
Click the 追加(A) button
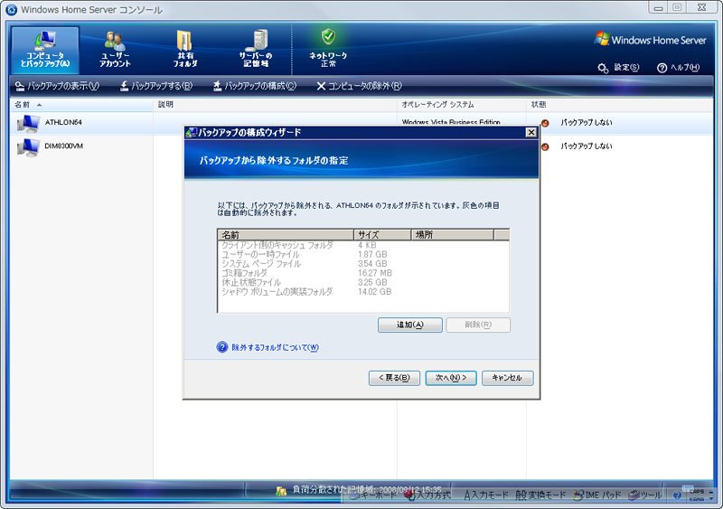click(x=410, y=325)
